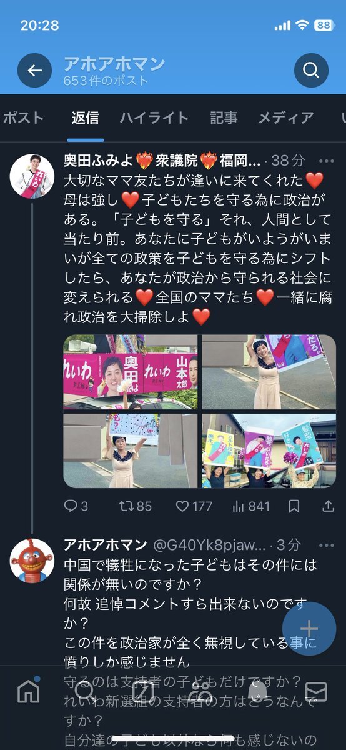Share the 奥田ふみよ post
The width and height of the screenshot is (346, 750).
tap(327, 506)
